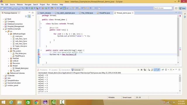
Task: Toggle Show Console on standard output change
Action: 155,70
